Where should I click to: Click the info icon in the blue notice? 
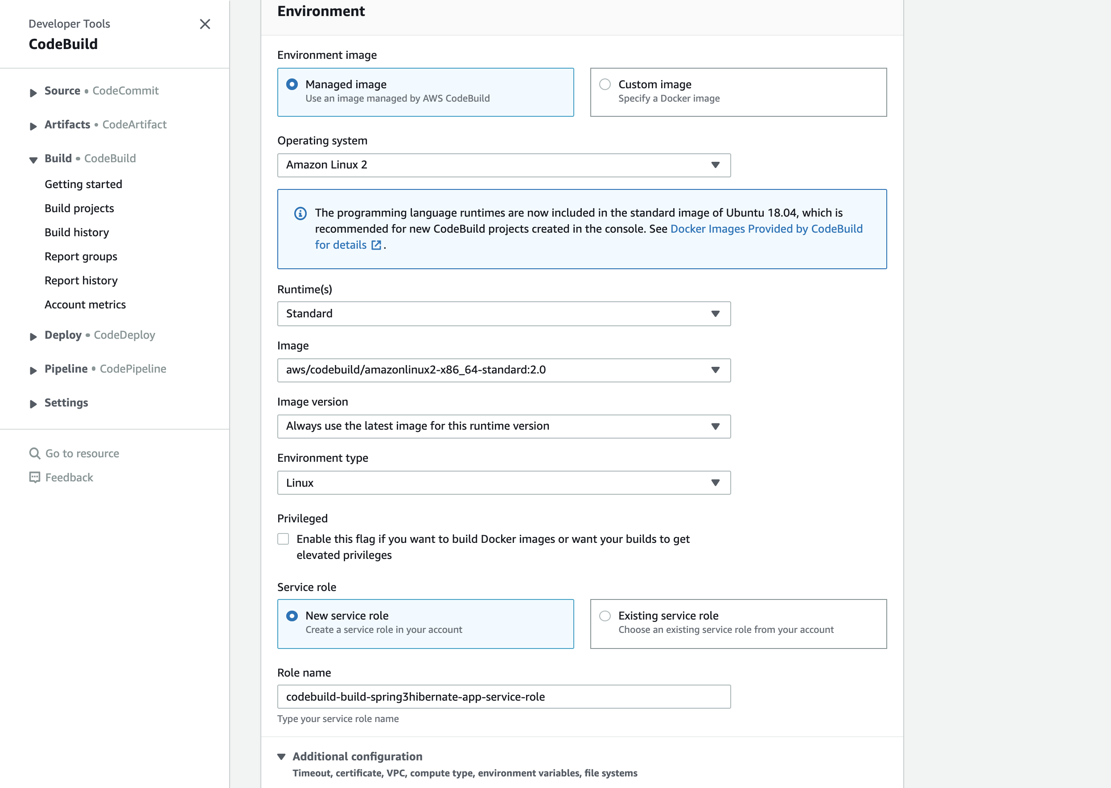[300, 213]
